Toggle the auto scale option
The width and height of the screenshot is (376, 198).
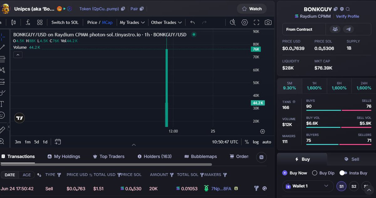coord(267,142)
